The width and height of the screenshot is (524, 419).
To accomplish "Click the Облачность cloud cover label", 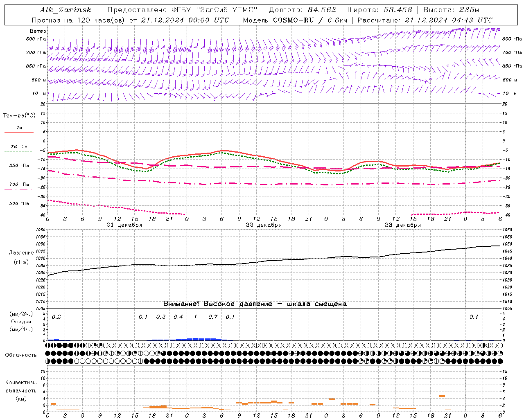I will pos(21,355).
